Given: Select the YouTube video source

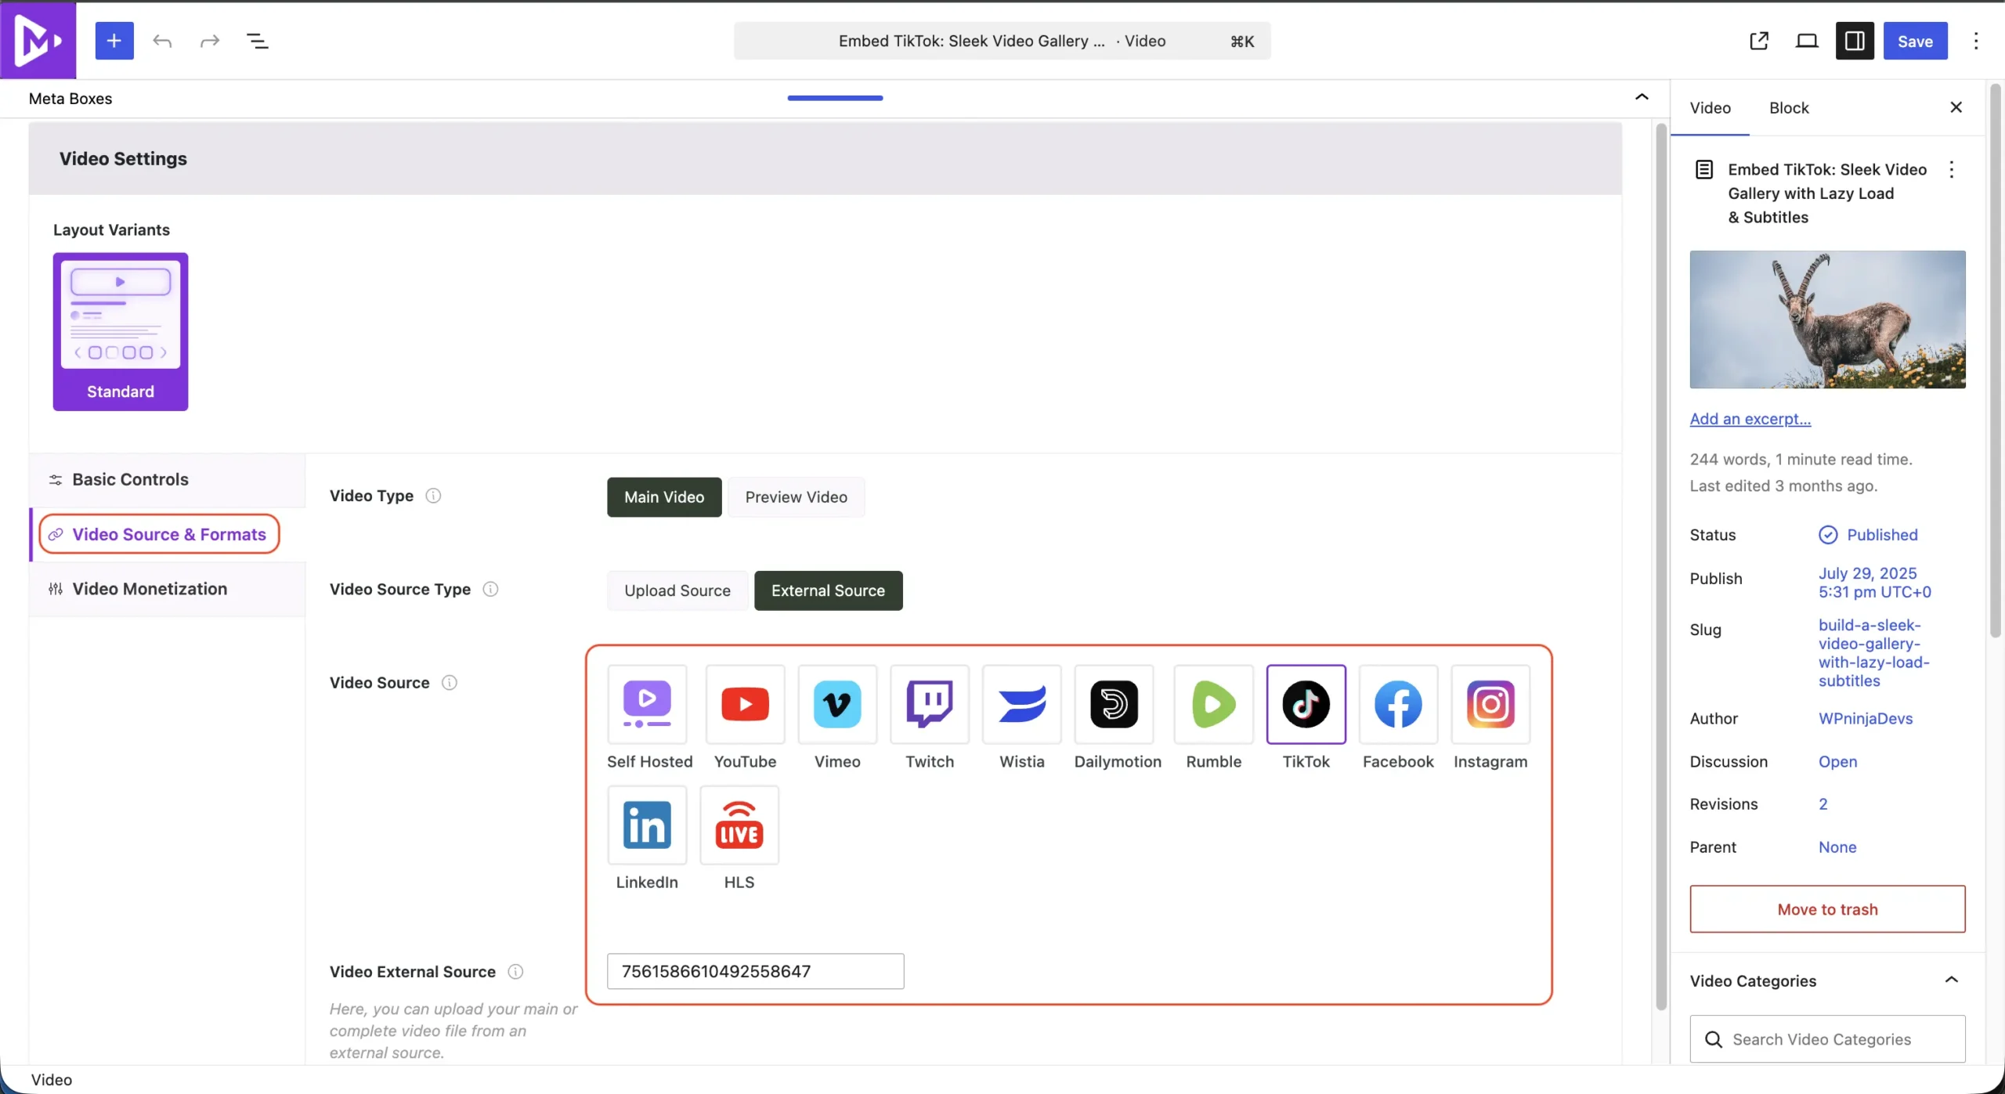Looking at the screenshot, I should tap(745, 704).
